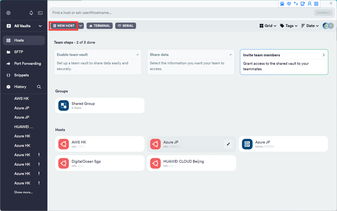Open the notifications bell
This screenshot has width=337, height=211.
[x=31, y=13]
